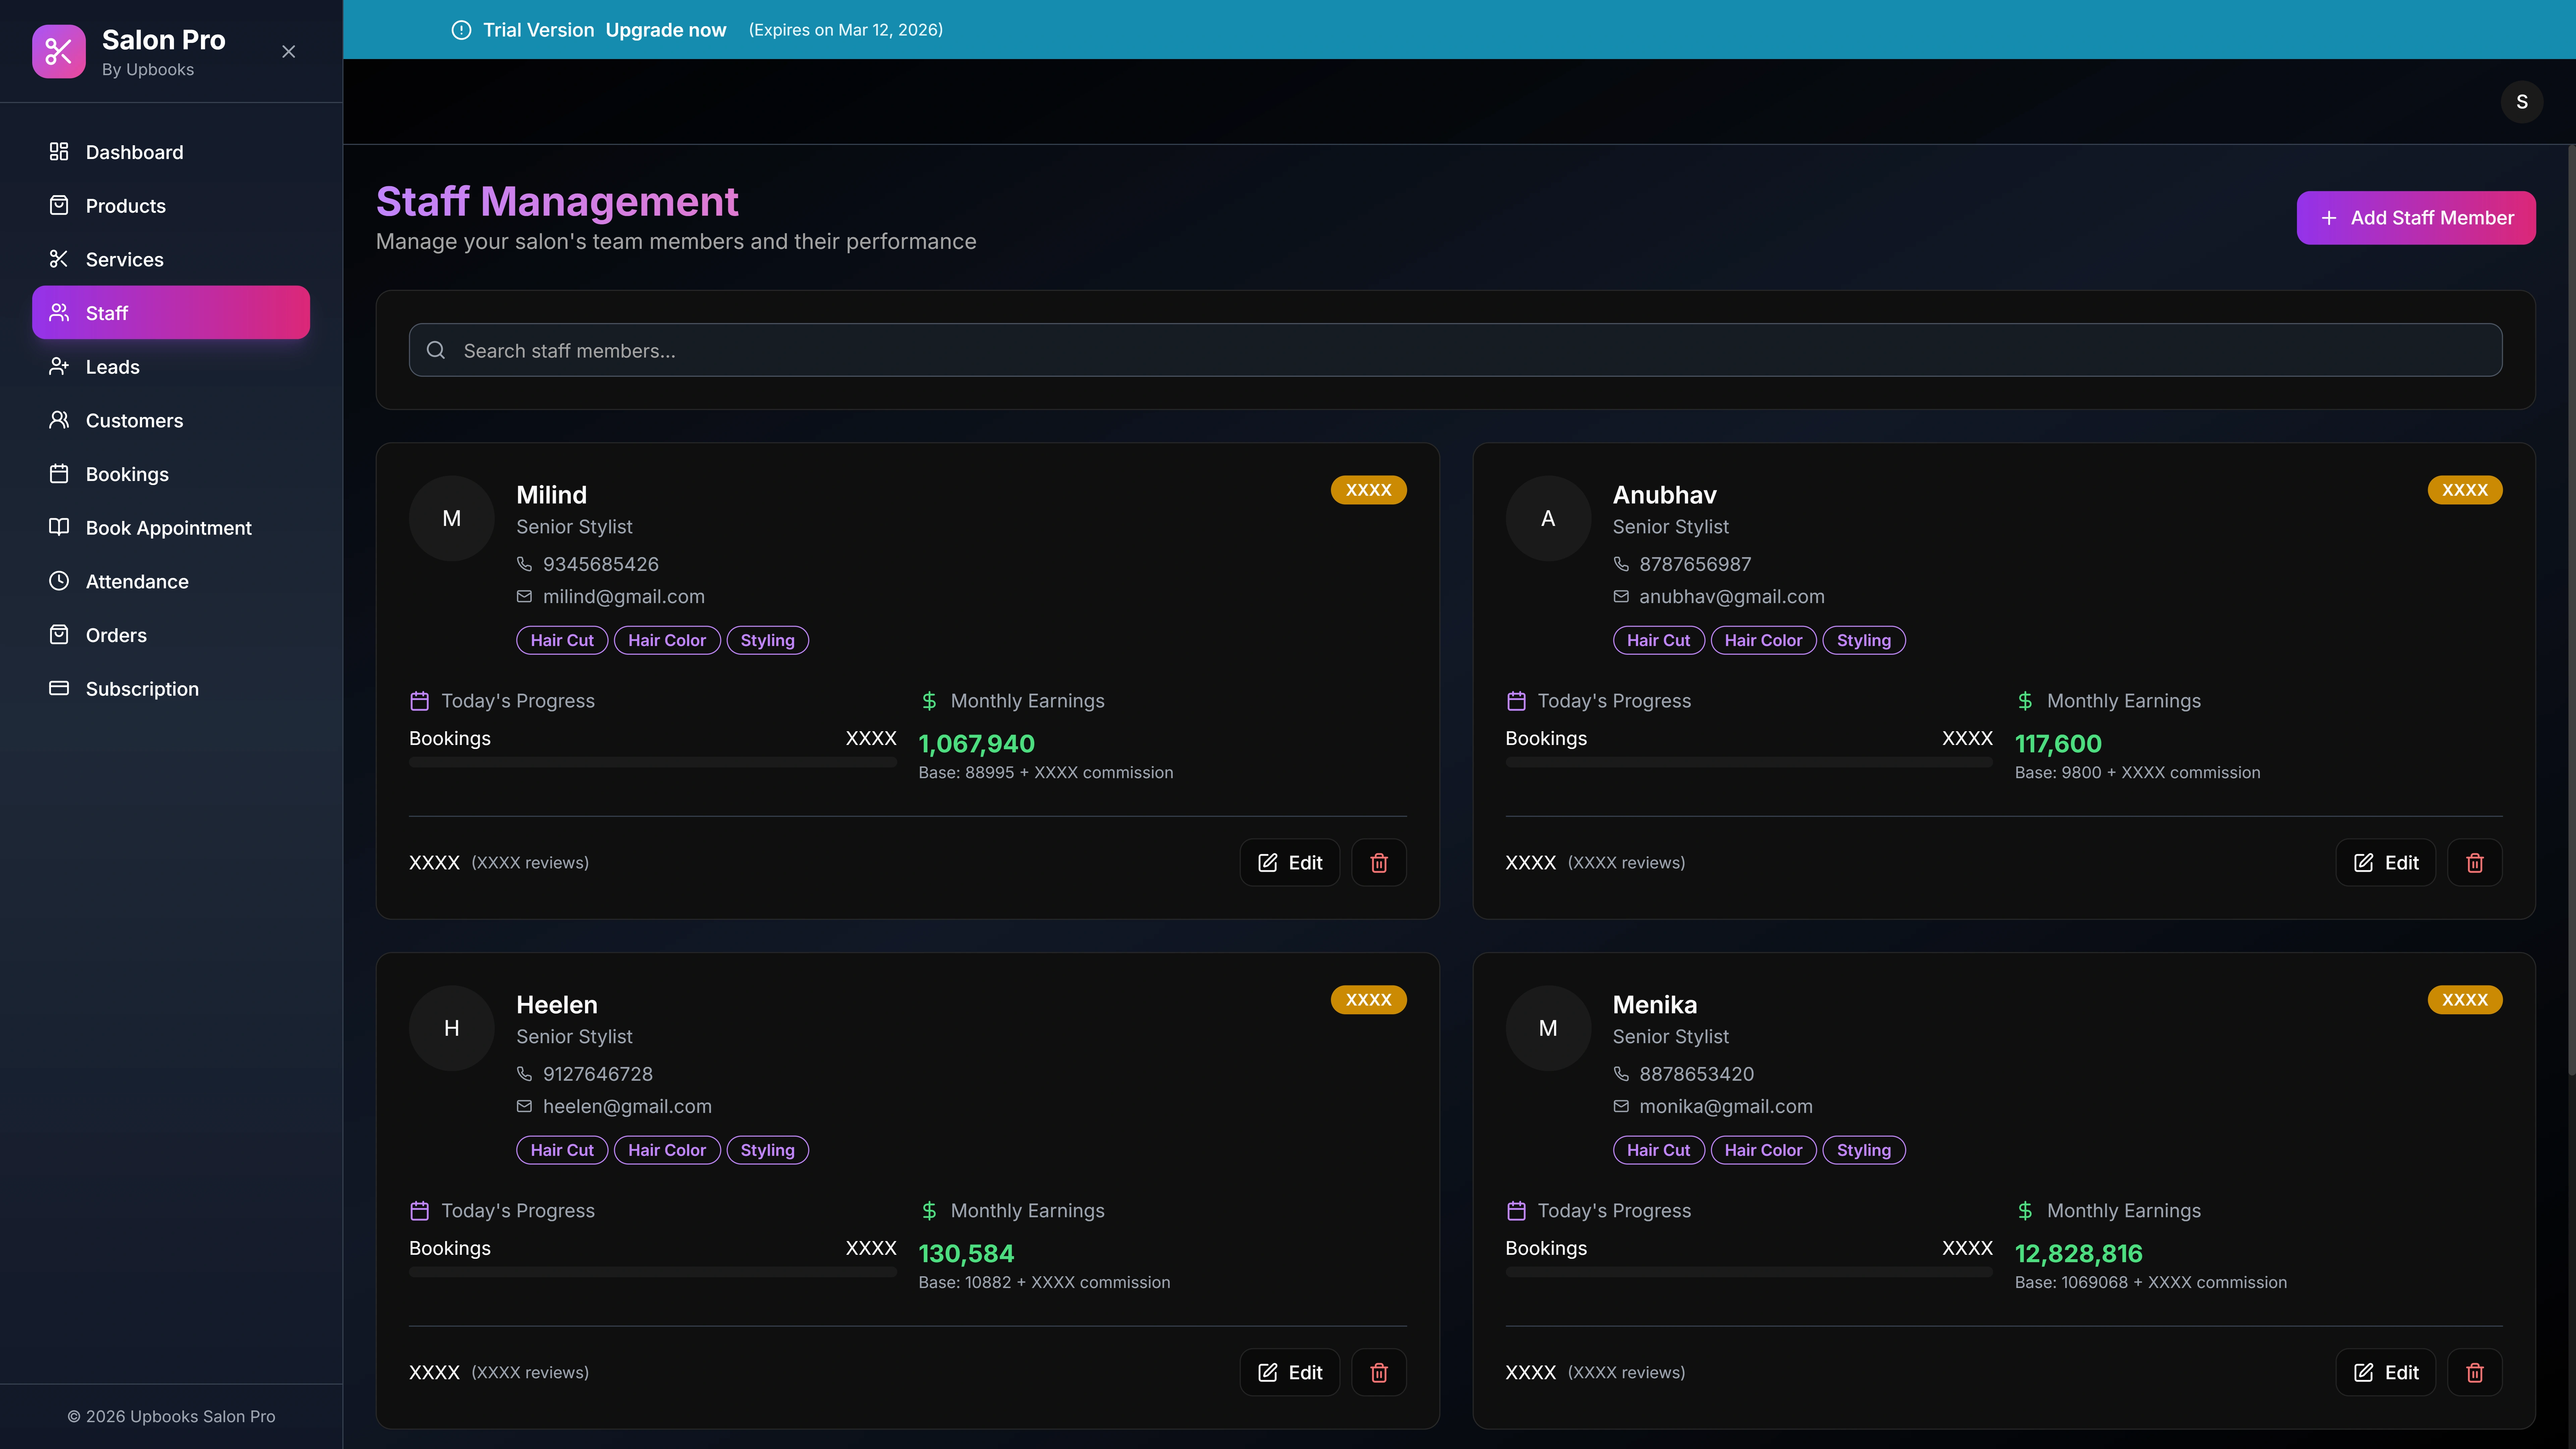Close the sidebar with X icon
The width and height of the screenshot is (2576, 1449).
click(288, 51)
